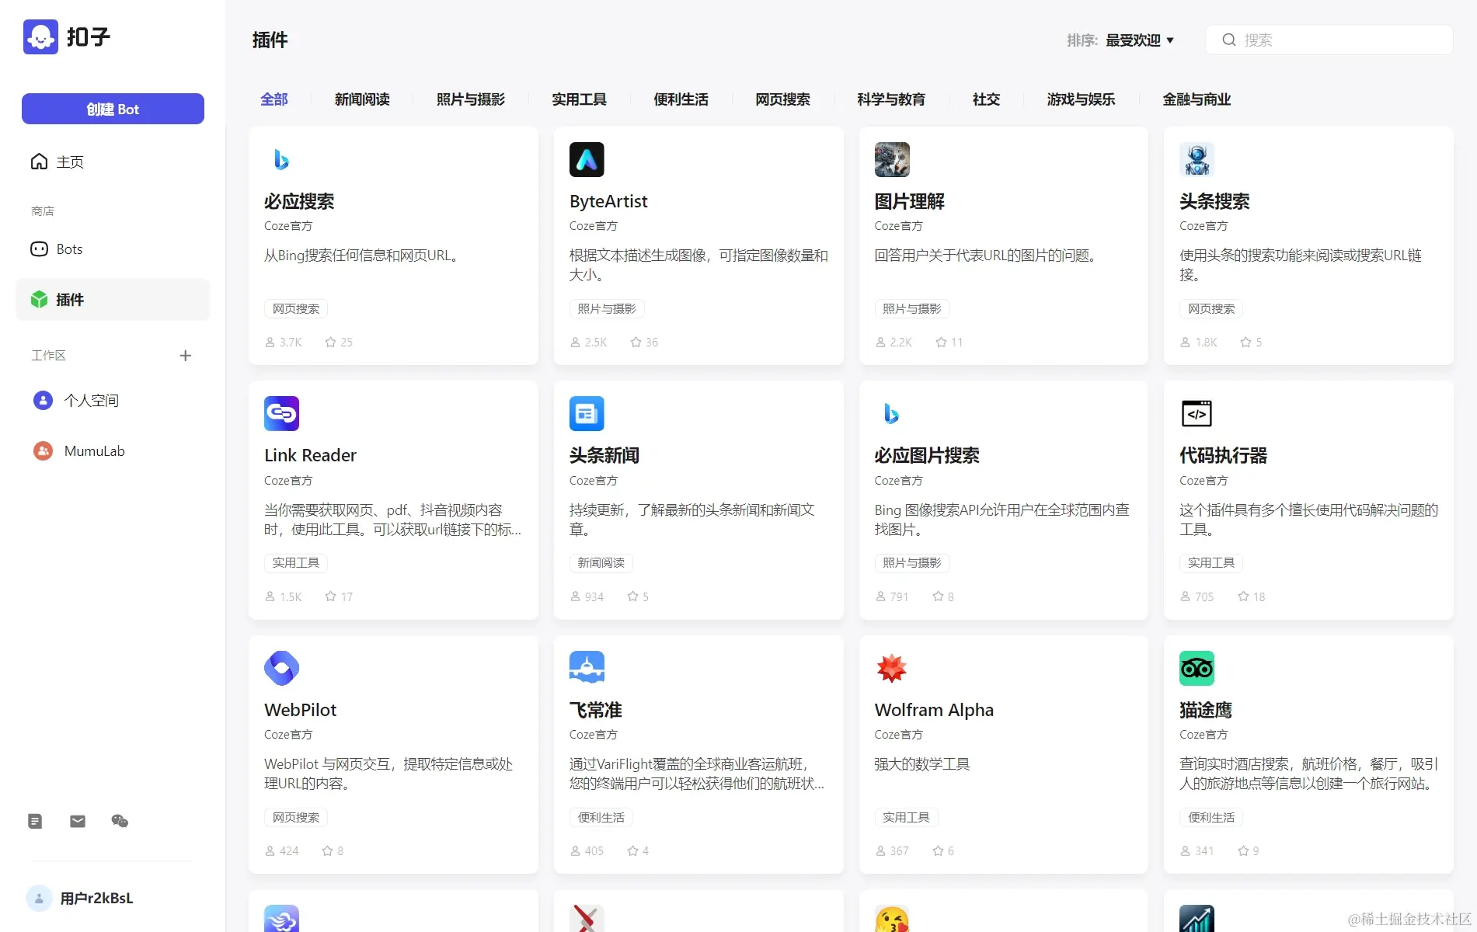Viewport: 1477px width, 932px height.
Task: Switch to the 金融与商业 tab
Action: click(x=1197, y=99)
